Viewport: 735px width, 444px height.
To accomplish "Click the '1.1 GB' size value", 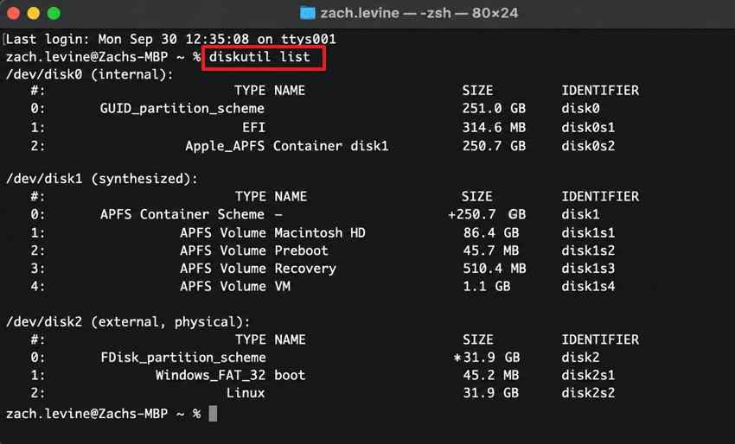I will (x=487, y=286).
